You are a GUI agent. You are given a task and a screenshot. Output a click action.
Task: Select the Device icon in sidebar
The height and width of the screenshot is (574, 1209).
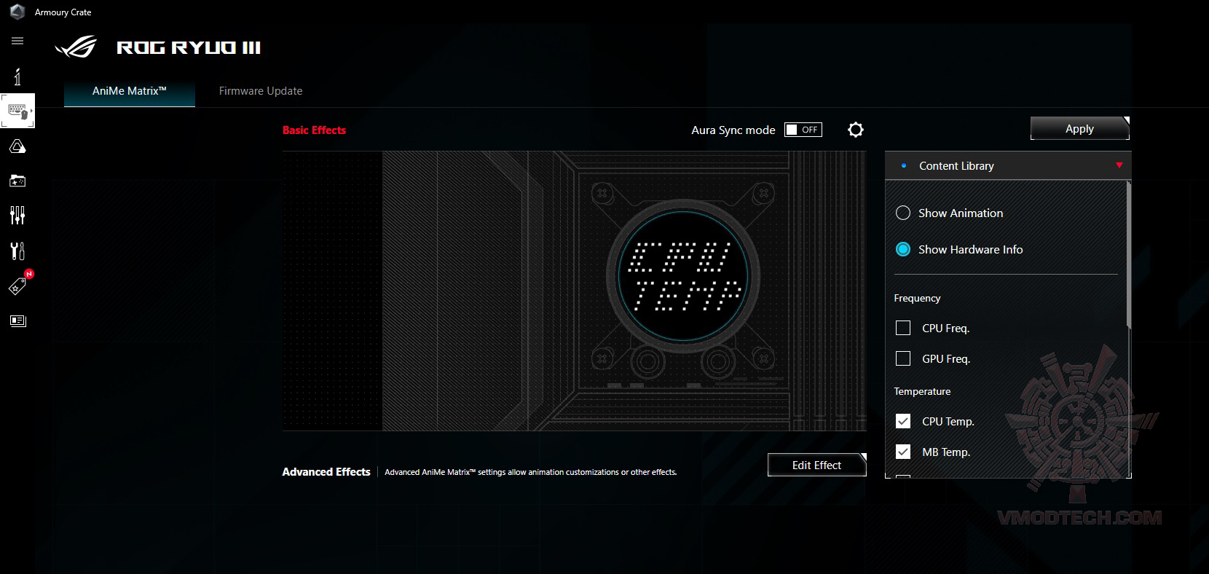(x=17, y=111)
